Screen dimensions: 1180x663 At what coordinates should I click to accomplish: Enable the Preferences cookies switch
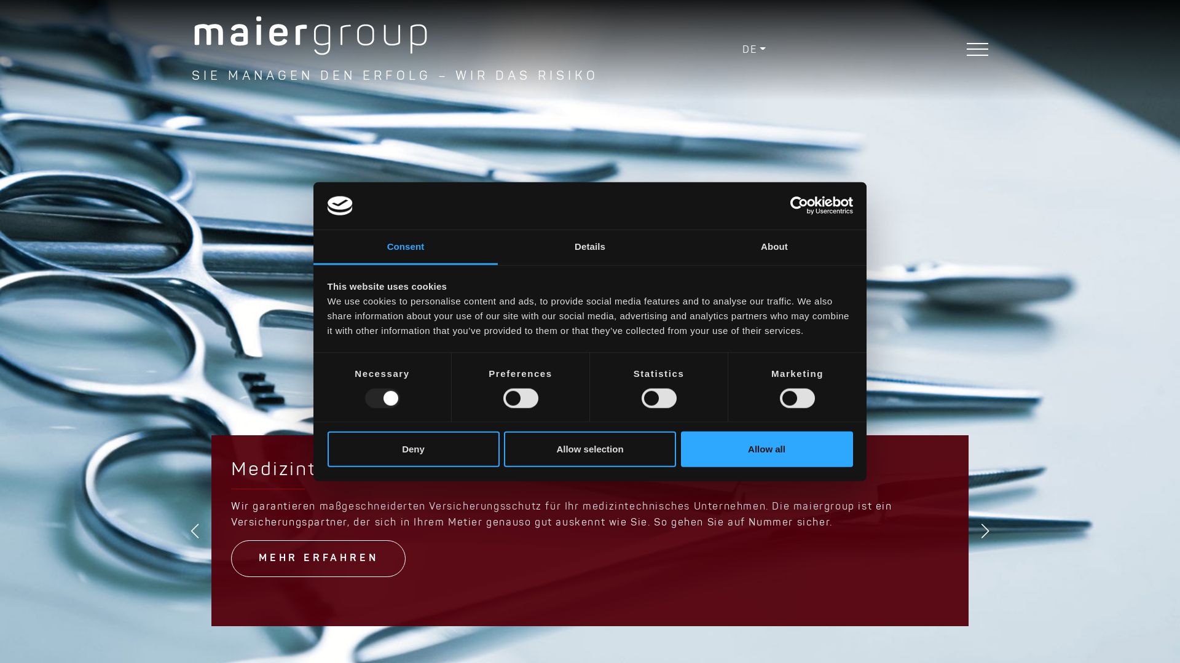pyautogui.click(x=521, y=398)
